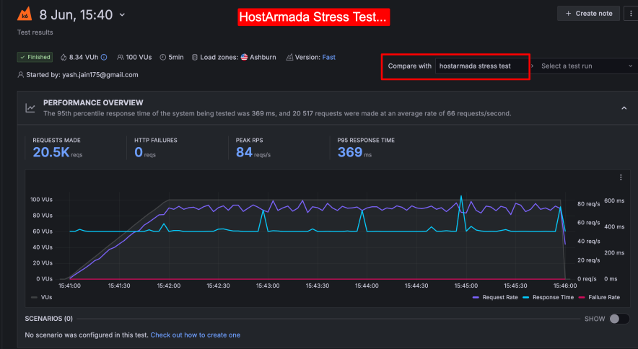Click the user icon beside Started by
This screenshot has height=349, width=638.
click(20, 75)
